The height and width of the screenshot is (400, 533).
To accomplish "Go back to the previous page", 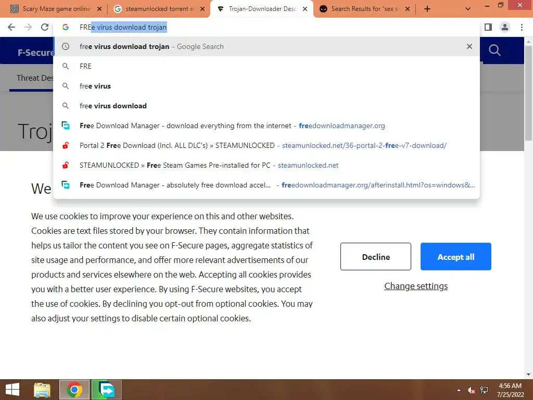I will [11, 27].
